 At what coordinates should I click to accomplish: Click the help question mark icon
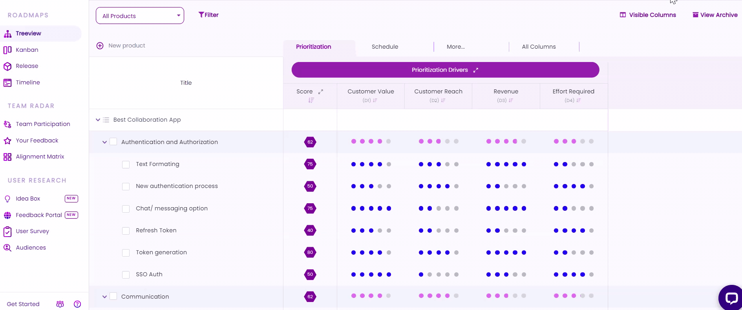point(77,304)
